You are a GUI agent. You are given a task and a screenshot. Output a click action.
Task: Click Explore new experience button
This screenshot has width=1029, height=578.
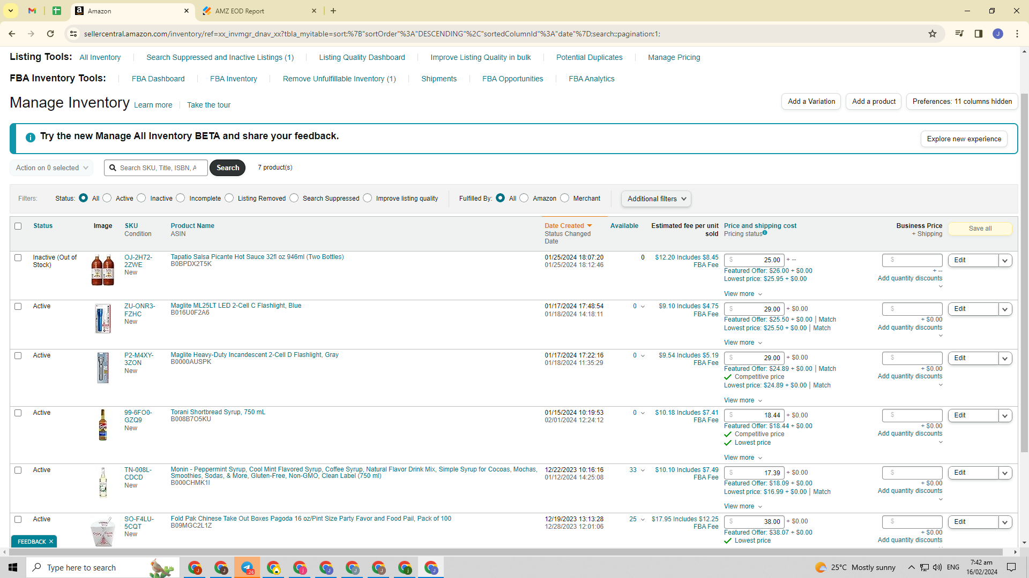[x=964, y=139]
